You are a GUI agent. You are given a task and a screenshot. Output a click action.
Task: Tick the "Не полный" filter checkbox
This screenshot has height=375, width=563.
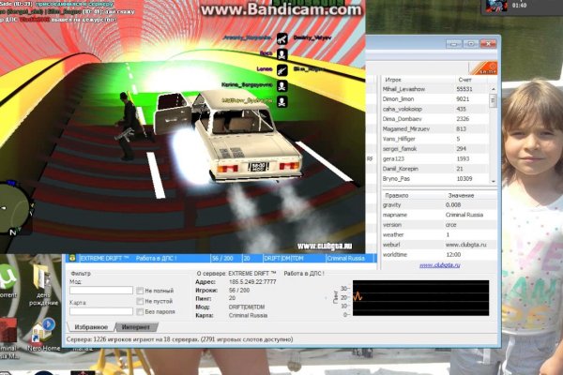tap(140, 291)
